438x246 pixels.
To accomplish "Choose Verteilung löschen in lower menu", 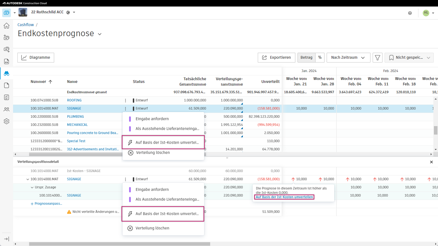I will pos(163,228).
